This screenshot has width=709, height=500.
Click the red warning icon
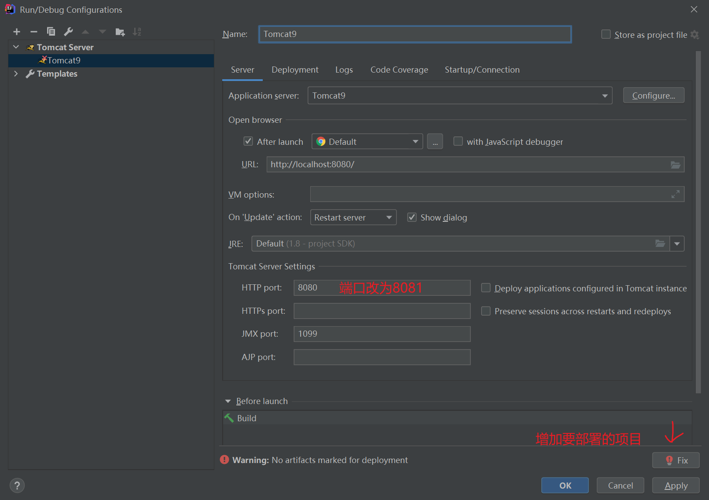224,460
